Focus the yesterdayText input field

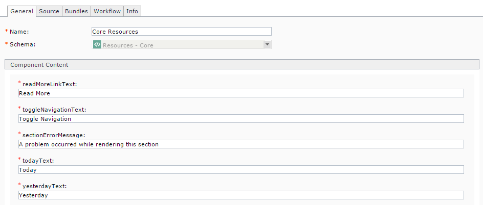click(240, 195)
